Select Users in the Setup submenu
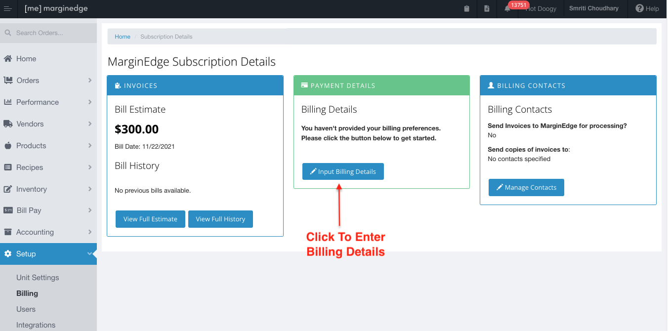Screen dimensions: 668x331 tap(26, 309)
